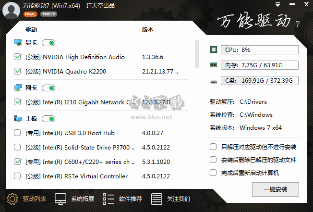This screenshot has height=212, width=313.
Task: Click the C盘 usage bar
Action: pos(260,81)
